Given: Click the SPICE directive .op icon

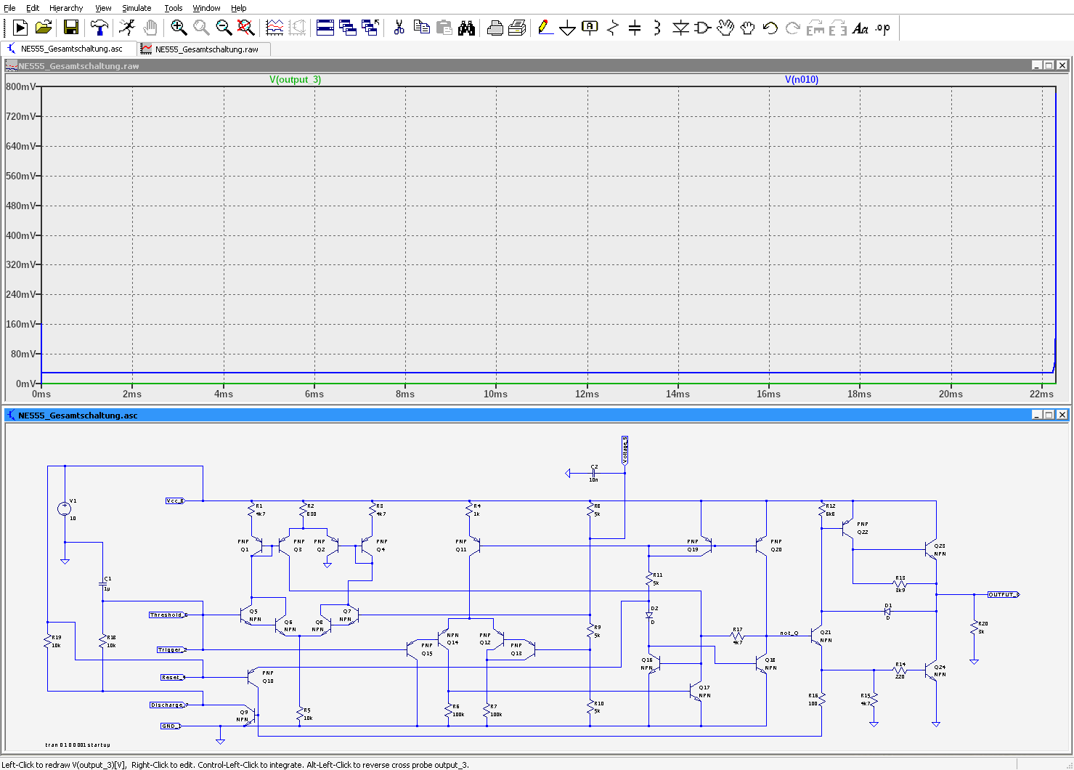Looking at the screenshot, I should coord(882,28).
